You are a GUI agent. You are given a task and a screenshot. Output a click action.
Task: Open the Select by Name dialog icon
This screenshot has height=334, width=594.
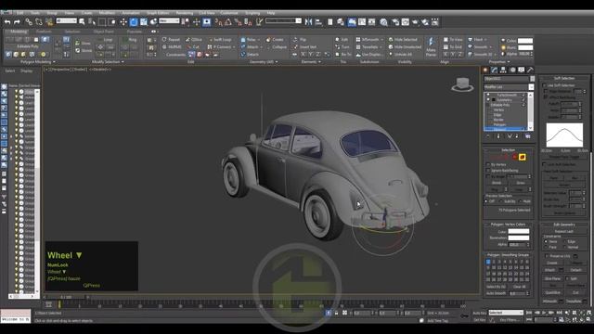coord(92,22)
